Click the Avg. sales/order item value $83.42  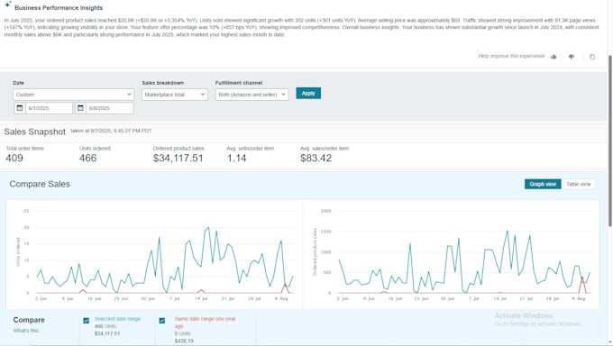pyautogui.click(x=316, y=158)
